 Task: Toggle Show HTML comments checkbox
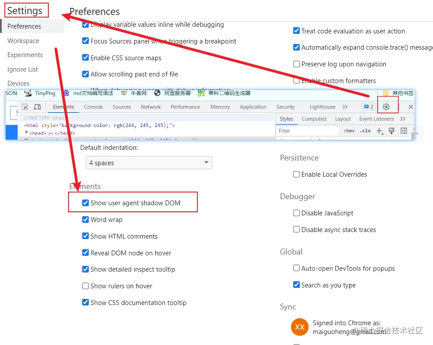point(86,236)
